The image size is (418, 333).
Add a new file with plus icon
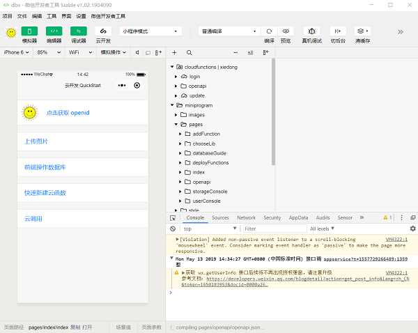pos(174,52)
